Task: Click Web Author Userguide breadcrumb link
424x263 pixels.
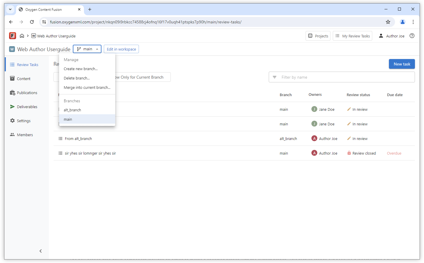Action: point(56,36)
